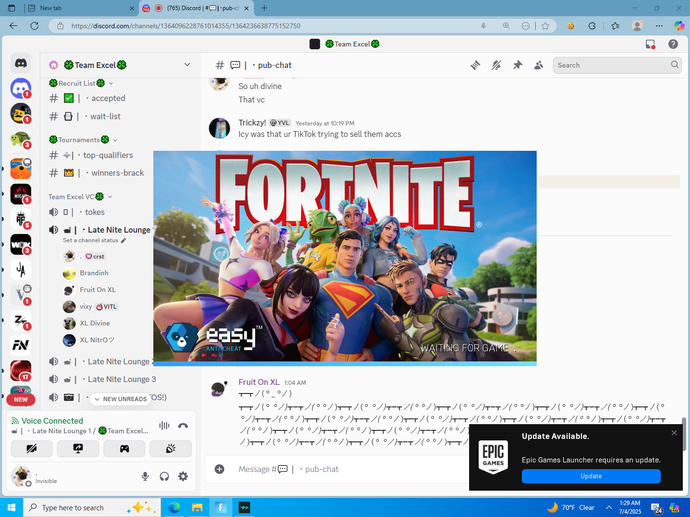Open Threads in pub-chat header
The width and height of the screenshot is (690, 517).
[475, 65]
